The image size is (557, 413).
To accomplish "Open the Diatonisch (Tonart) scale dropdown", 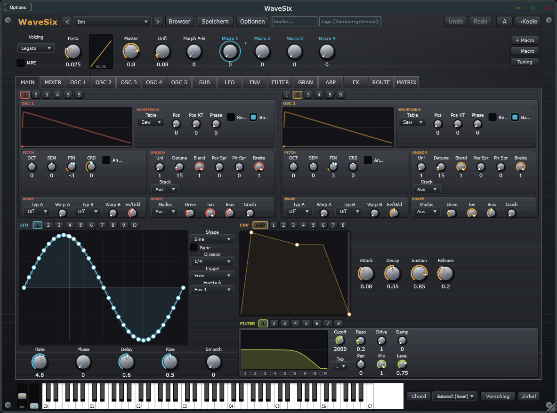I will coord(455,397).
